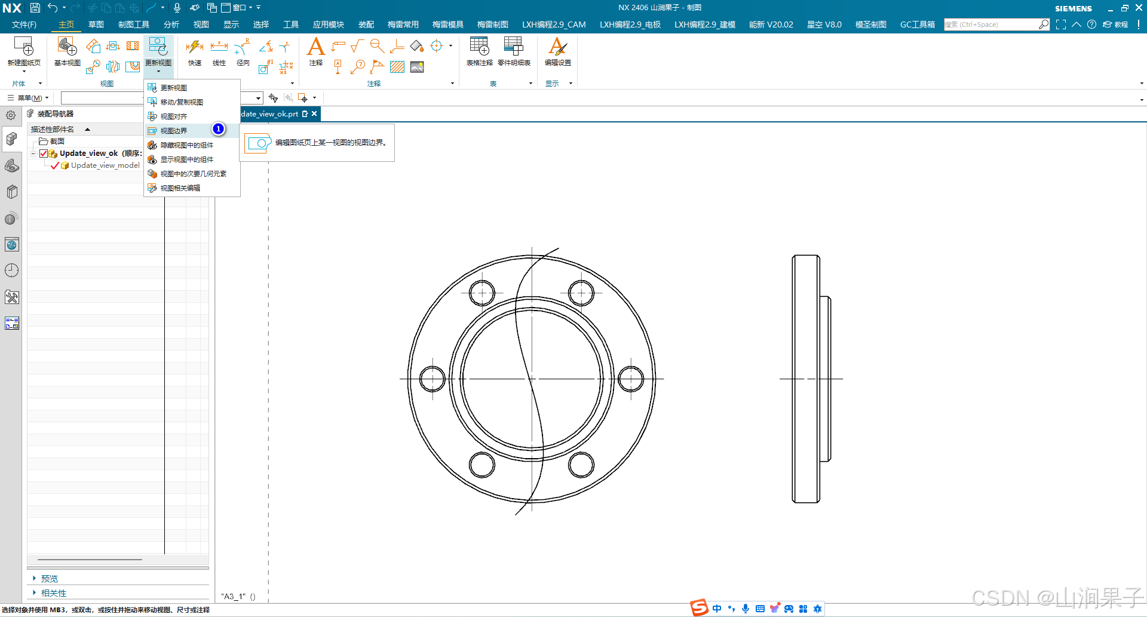Open the 菜单(M) dropdown menu

point(28,98)
